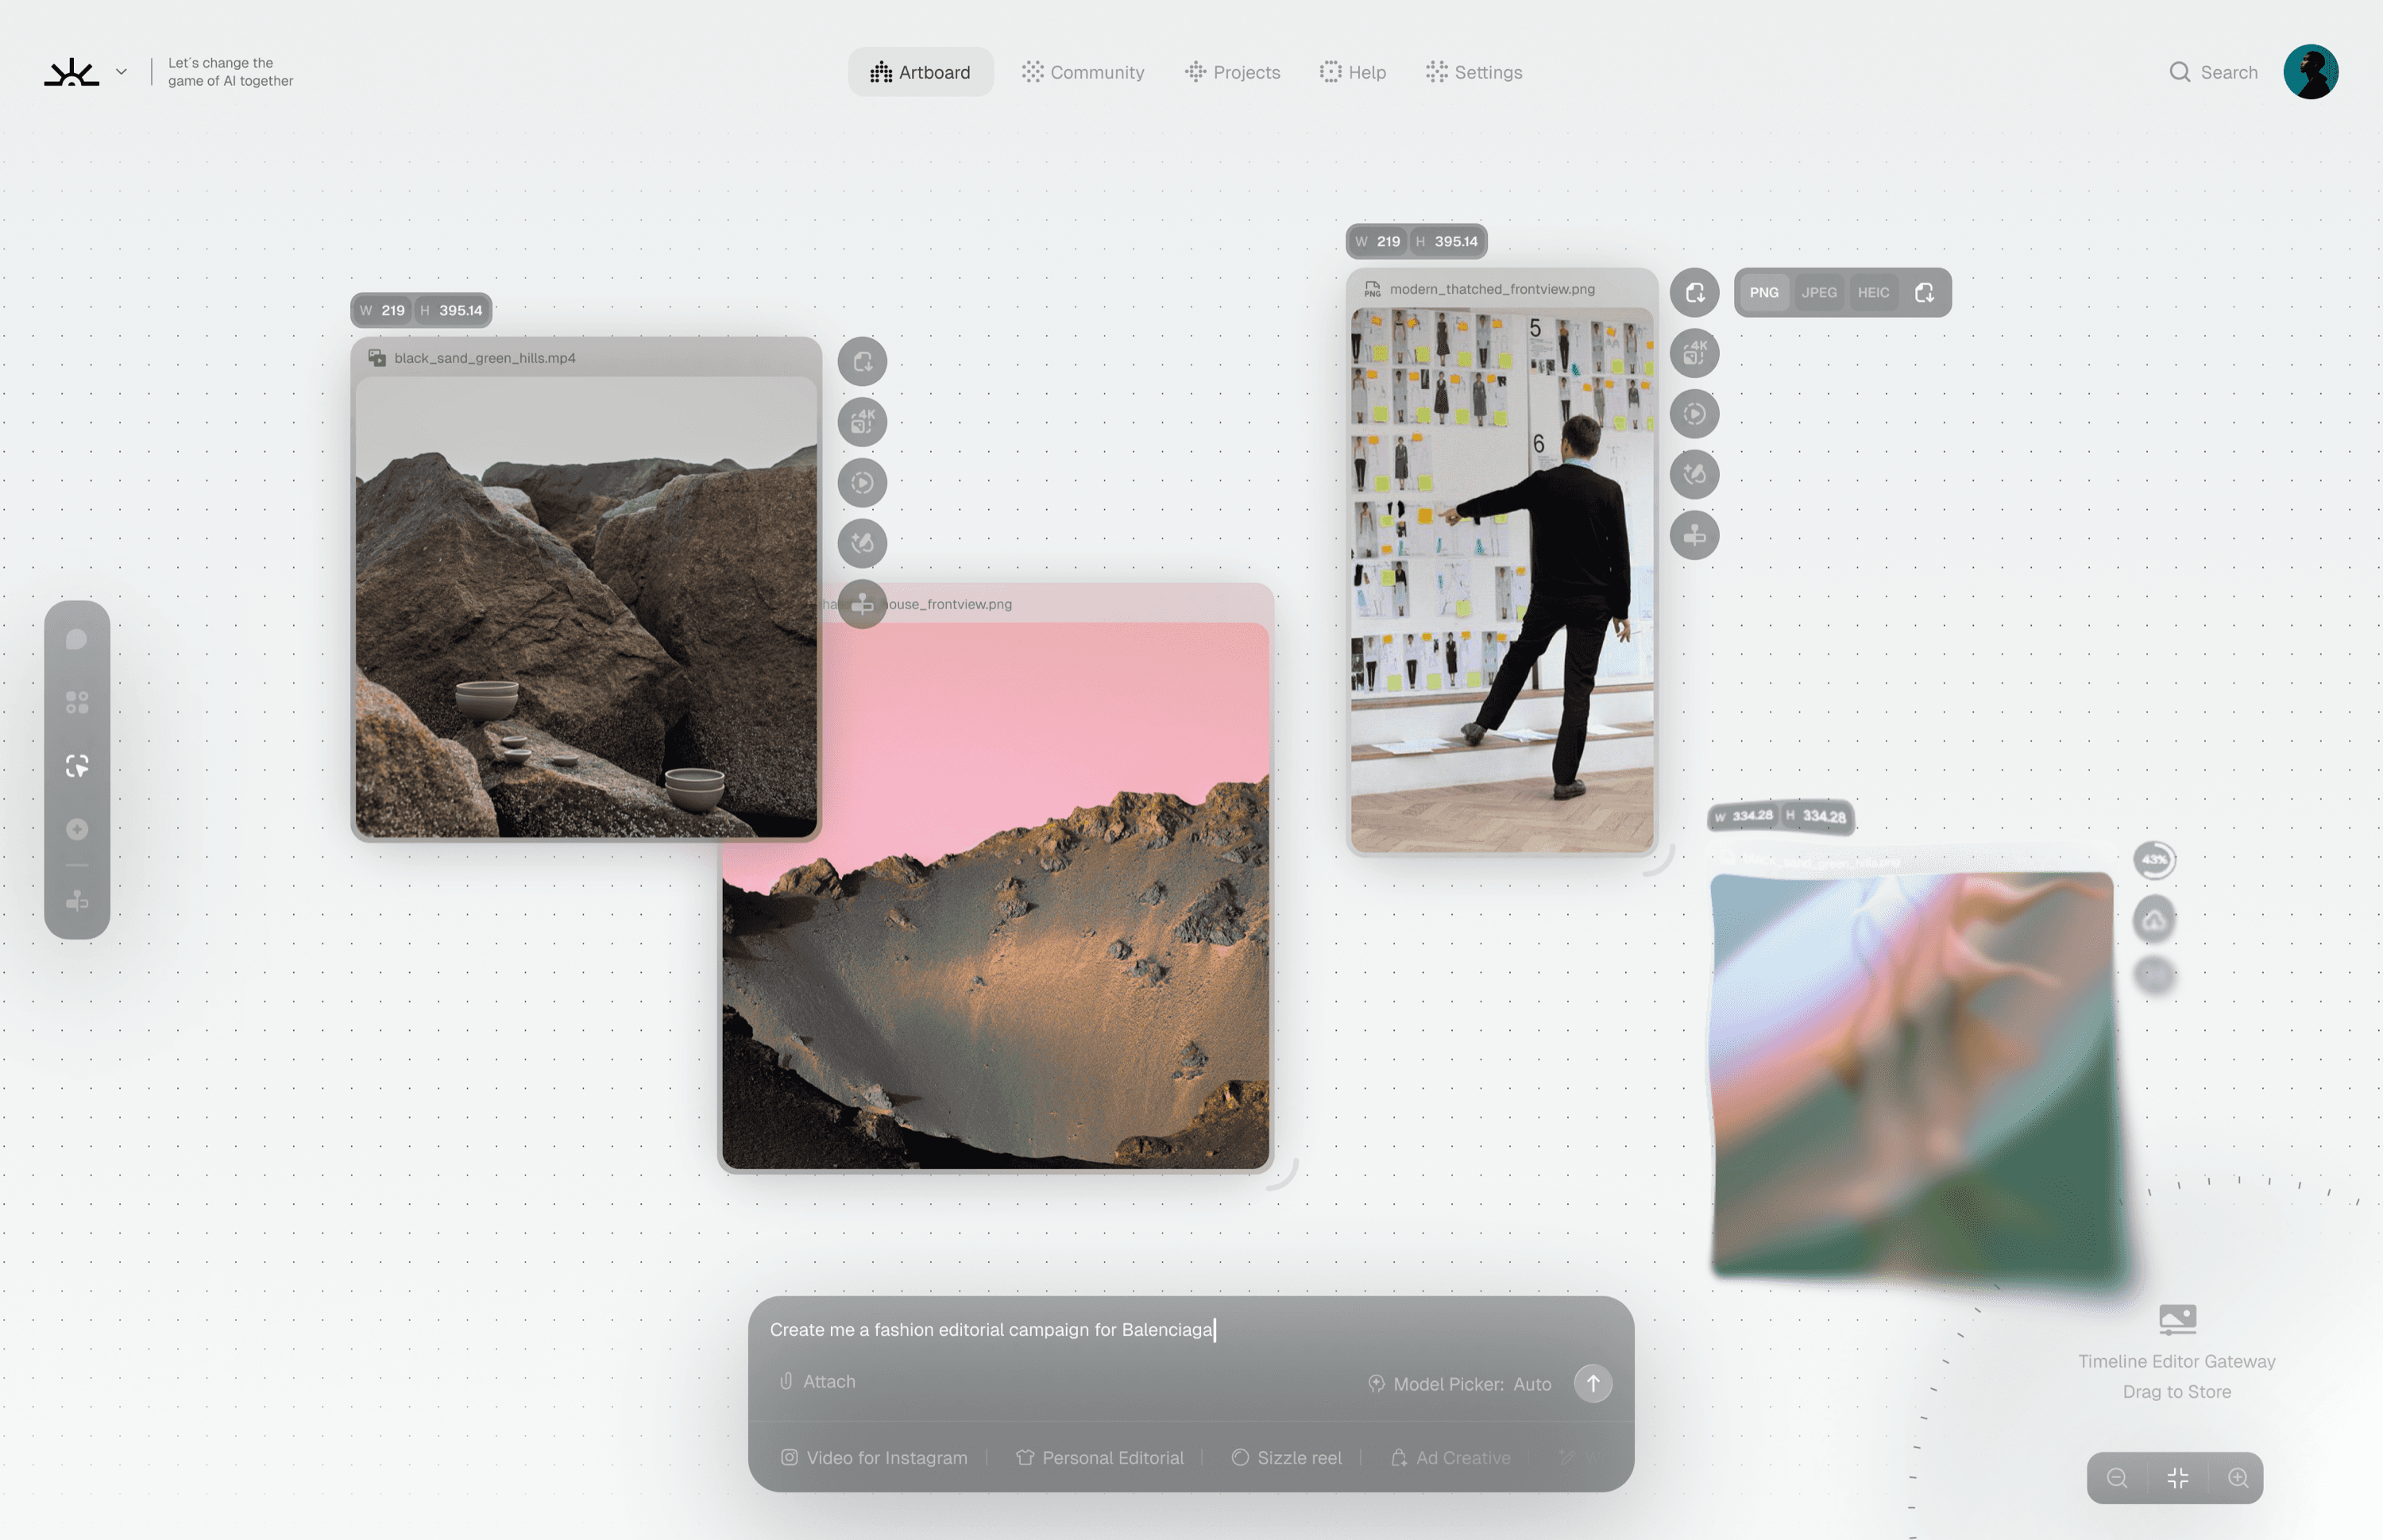Expand the logo dropdown chevron
The image size is (2383, 1540).
coord(121,72)
